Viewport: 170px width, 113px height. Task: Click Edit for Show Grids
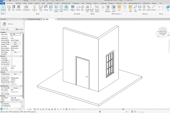point(16,52)
